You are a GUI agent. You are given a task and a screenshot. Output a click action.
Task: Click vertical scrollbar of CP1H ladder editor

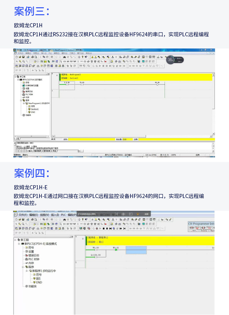pyautogui.click(x=214, y=105)
